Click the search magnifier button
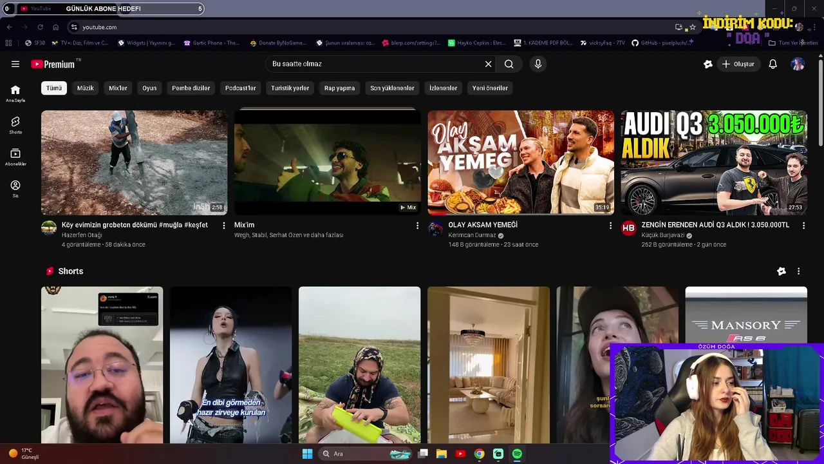Viewport: 824px width, 464px height. [509, 64]
